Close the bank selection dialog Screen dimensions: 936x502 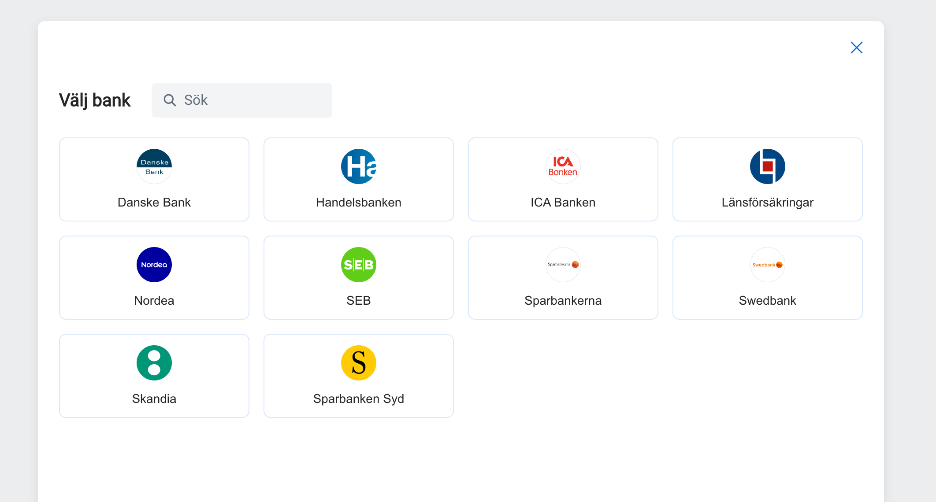[x=857, y=48]
